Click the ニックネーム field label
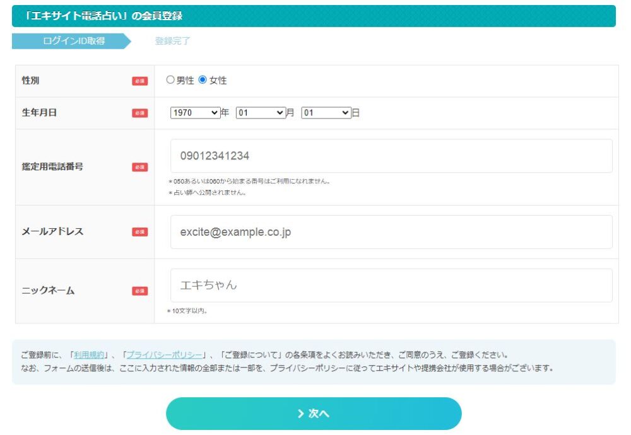The width and height of the screenshot is (631, 435). (48, 291)
